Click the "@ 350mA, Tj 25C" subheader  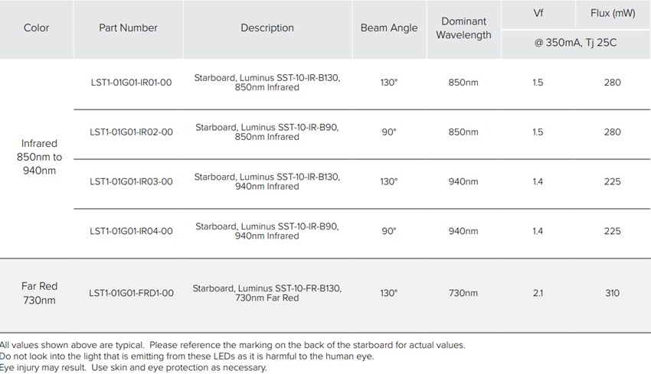coord(575,43)
